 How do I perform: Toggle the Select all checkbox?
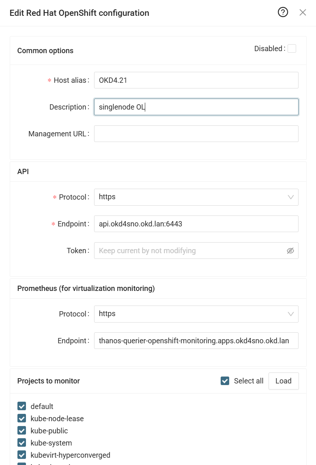pos(225,381)
